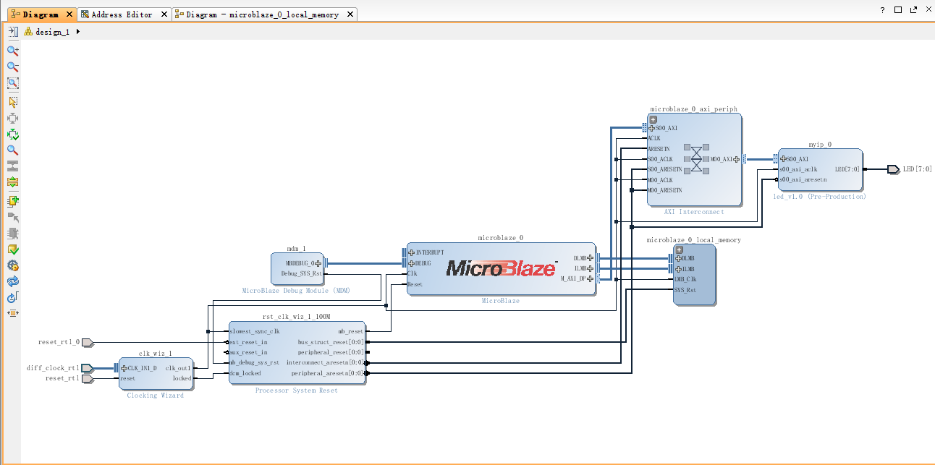
Task: Select the clk_wiz_1 block title
Action: point(156,354)
